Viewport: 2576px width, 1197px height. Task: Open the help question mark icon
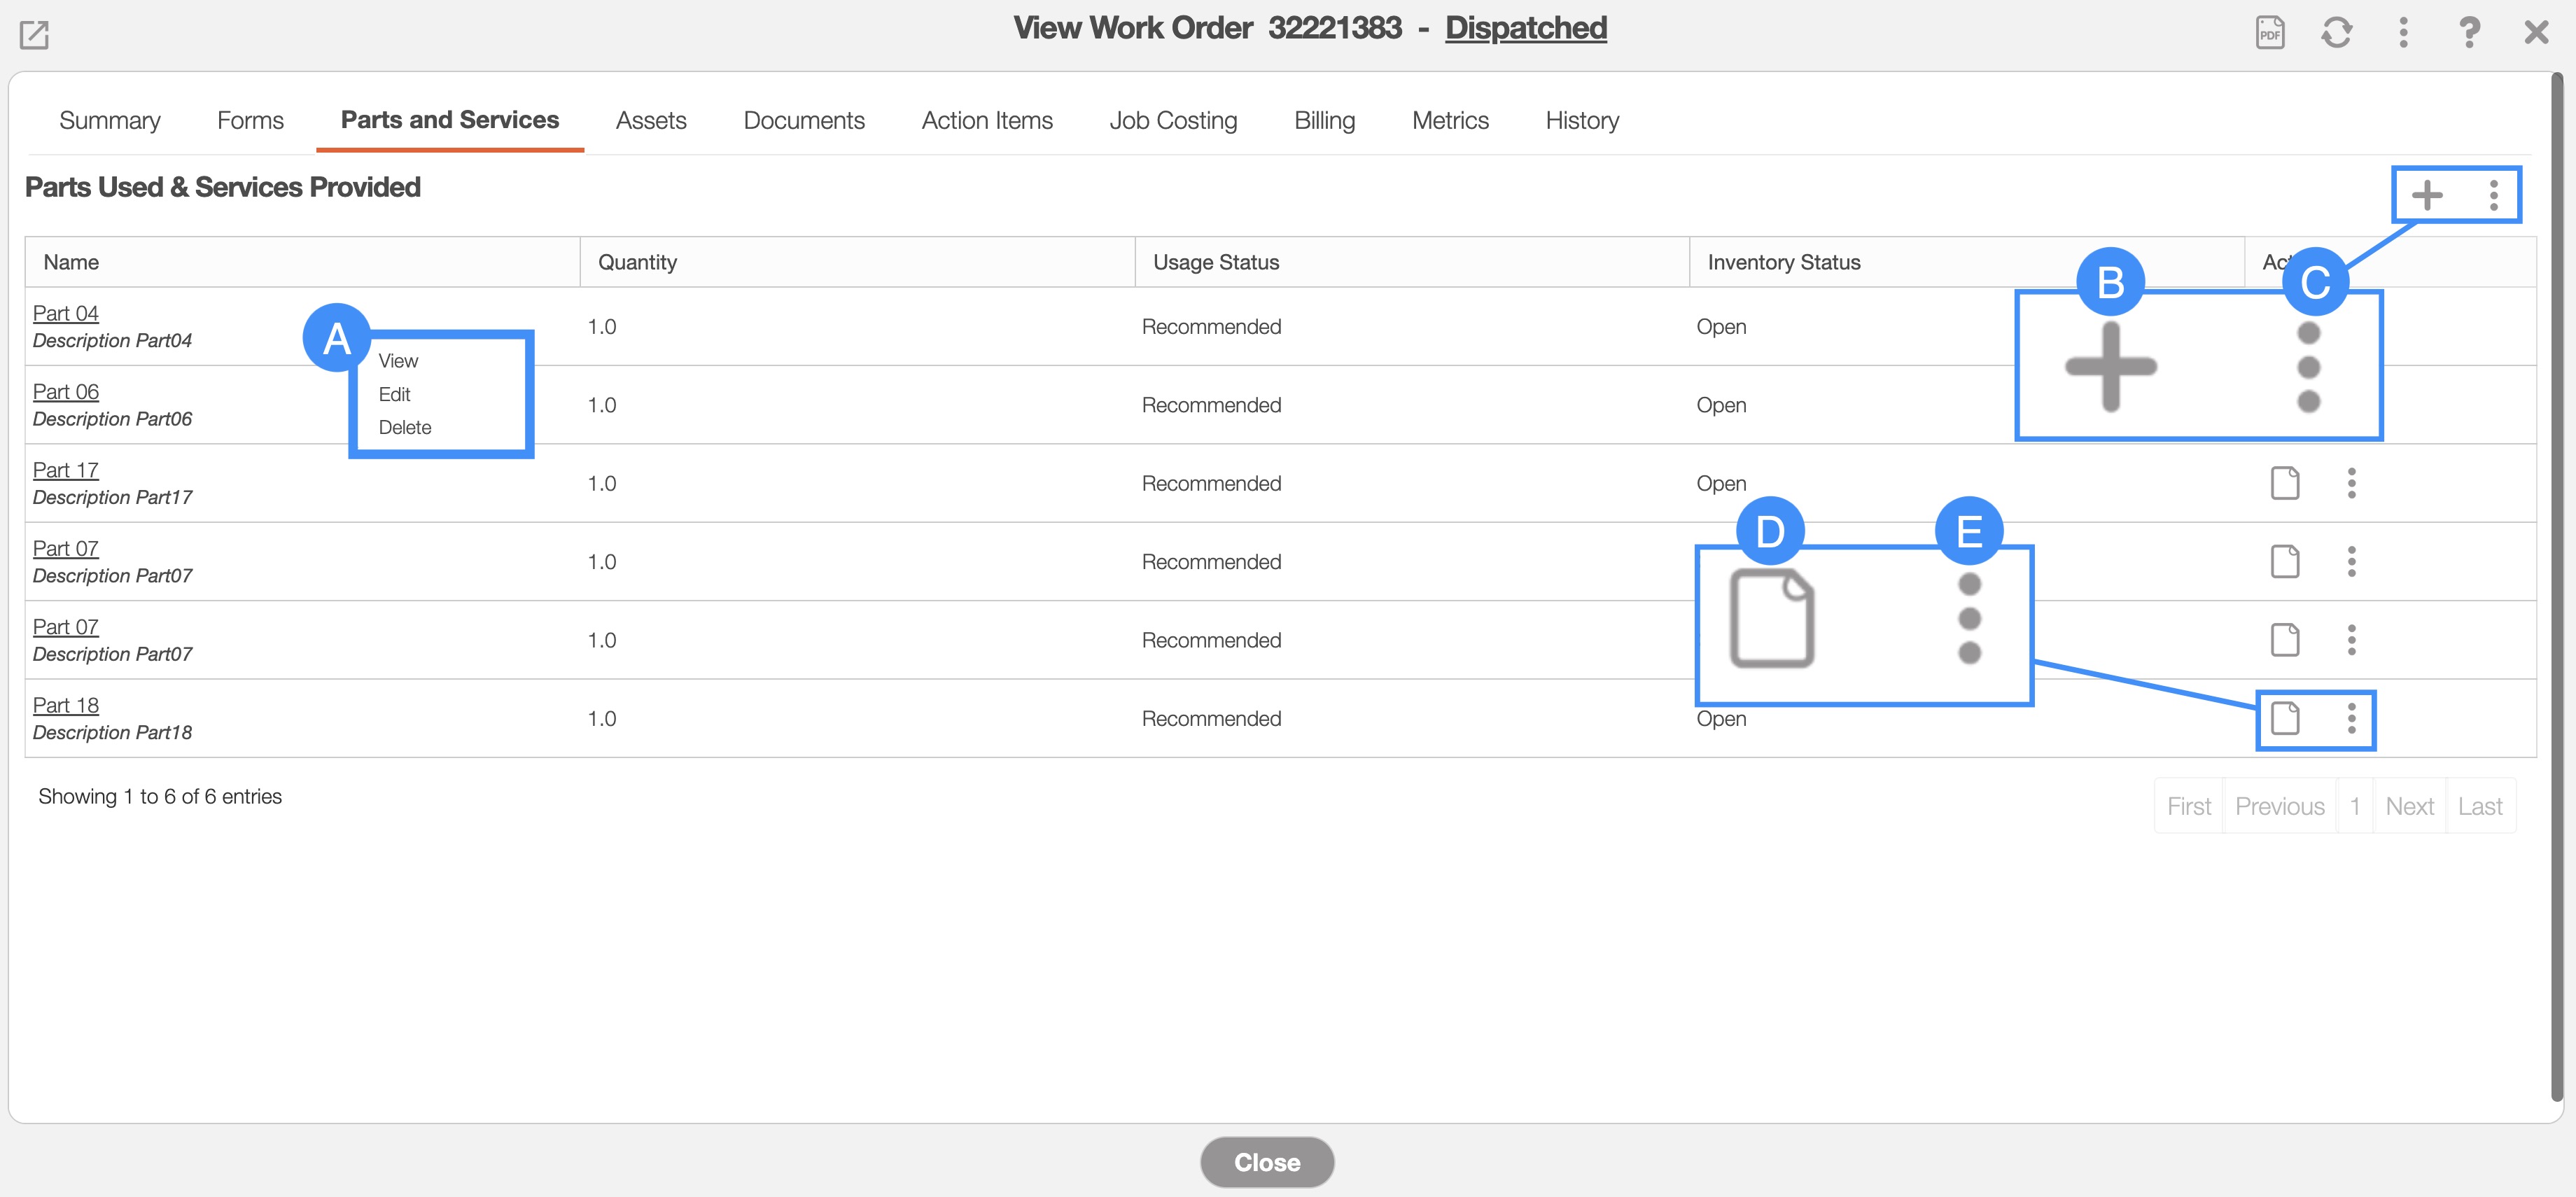point(2469,32)
